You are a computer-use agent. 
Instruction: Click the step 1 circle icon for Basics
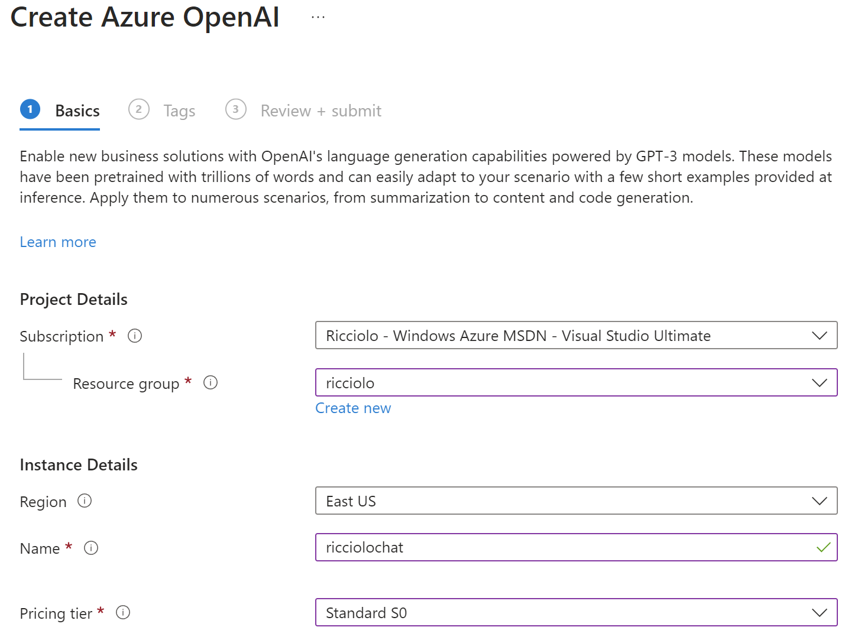coord(30,109)
